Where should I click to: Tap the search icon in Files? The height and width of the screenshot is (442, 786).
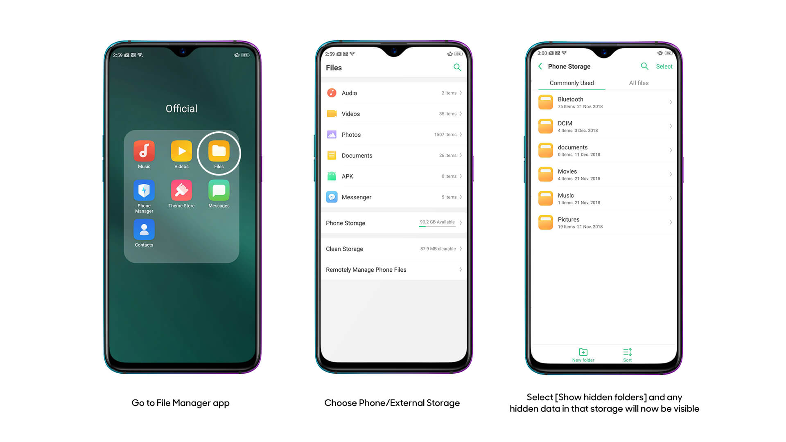click(458, 68)
